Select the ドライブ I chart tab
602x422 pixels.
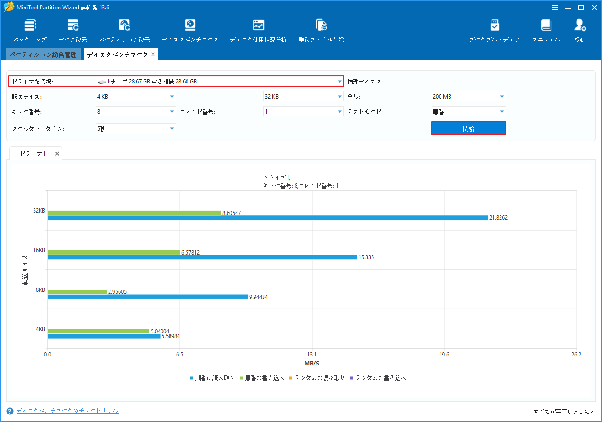[x=32, y=154]
